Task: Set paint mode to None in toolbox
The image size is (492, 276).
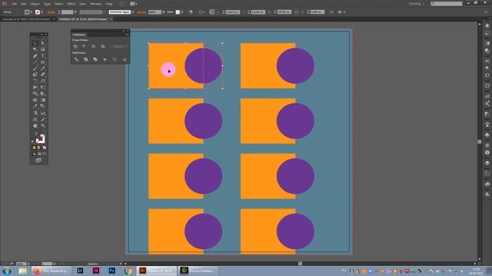Action: 45,147
